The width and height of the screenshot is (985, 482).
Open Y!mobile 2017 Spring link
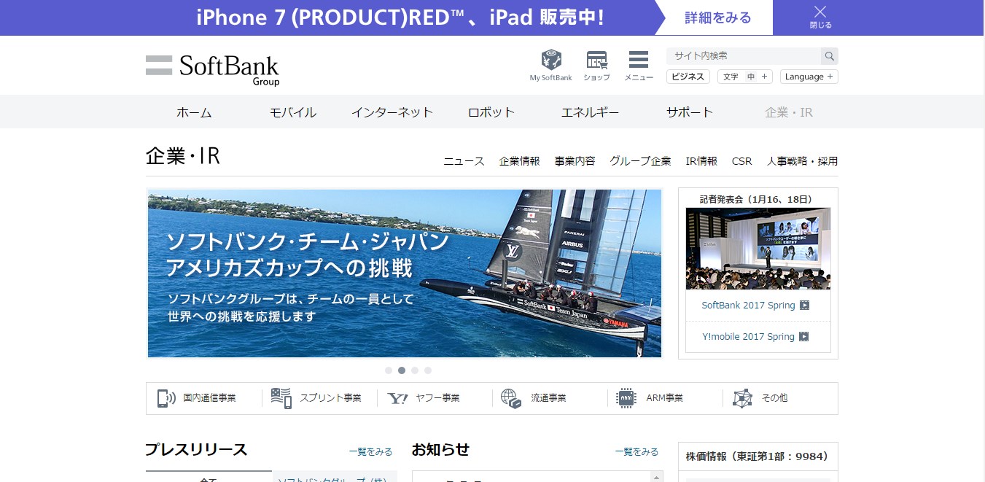(x=749, y=337)
